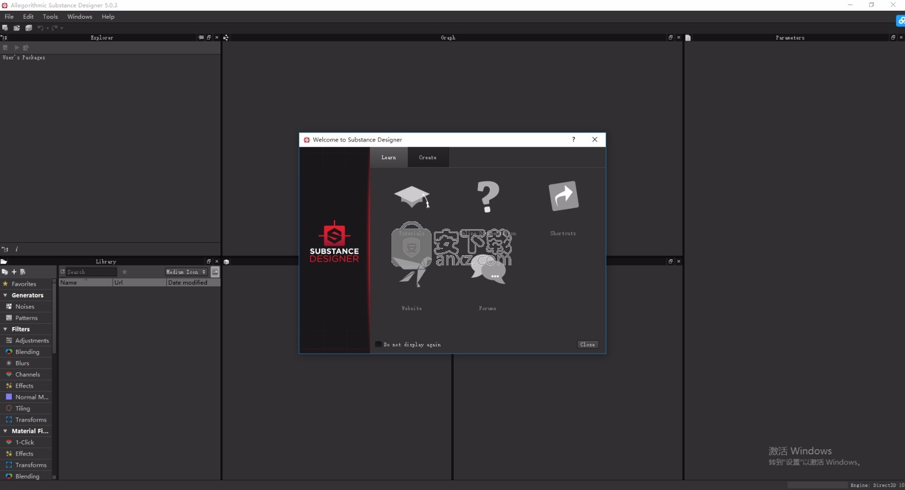This screenshot has height=490, width=905.
Task: Click the Explorer play arrow icon
Action: click(16, 48)
